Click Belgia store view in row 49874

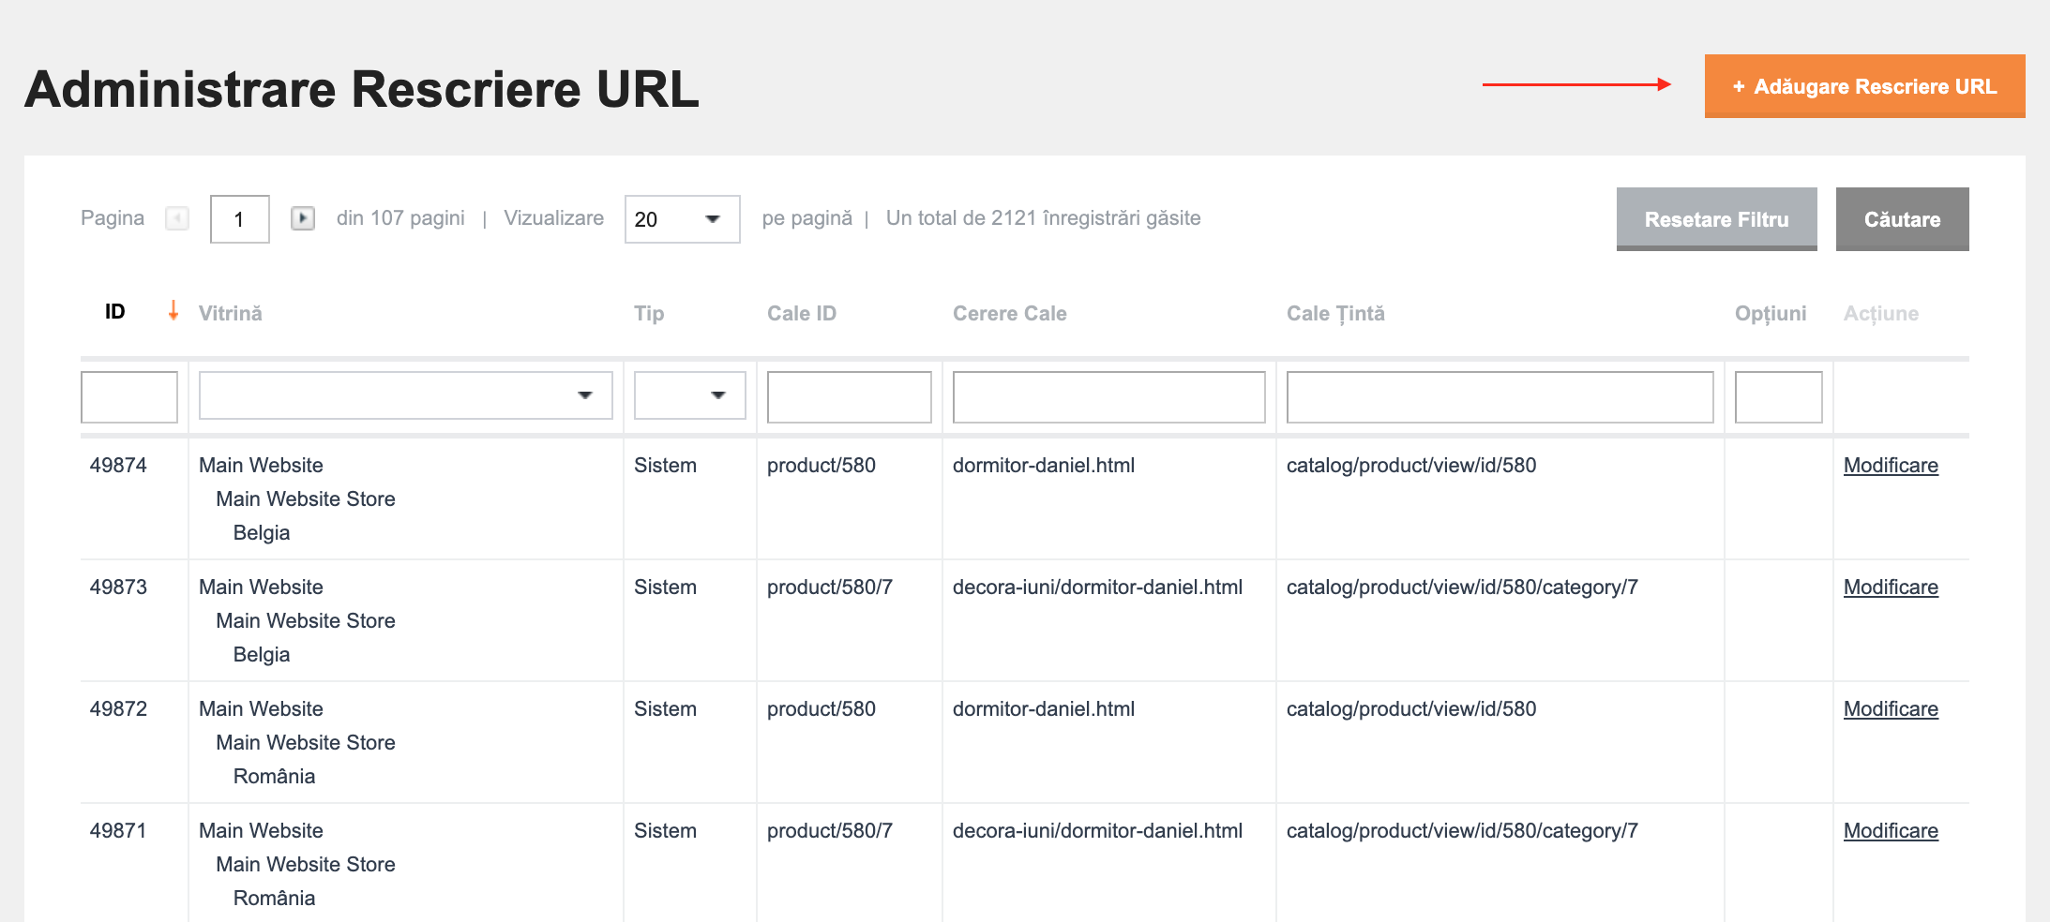[262, 533]
